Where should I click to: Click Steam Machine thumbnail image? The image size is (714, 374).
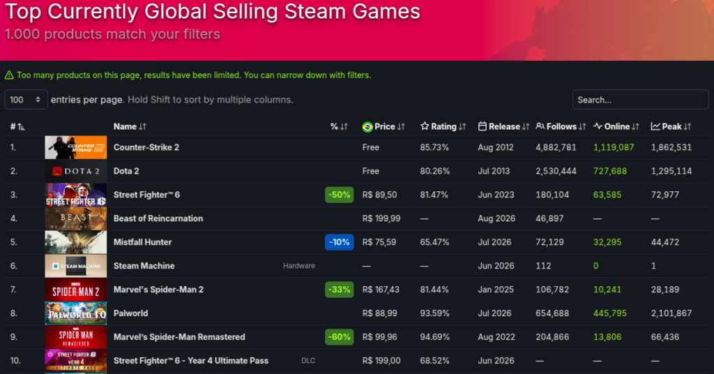tap(75, 266)
